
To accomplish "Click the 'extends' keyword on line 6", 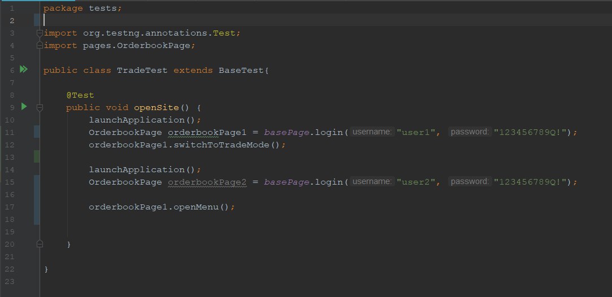I will click(x=193, y=71).
